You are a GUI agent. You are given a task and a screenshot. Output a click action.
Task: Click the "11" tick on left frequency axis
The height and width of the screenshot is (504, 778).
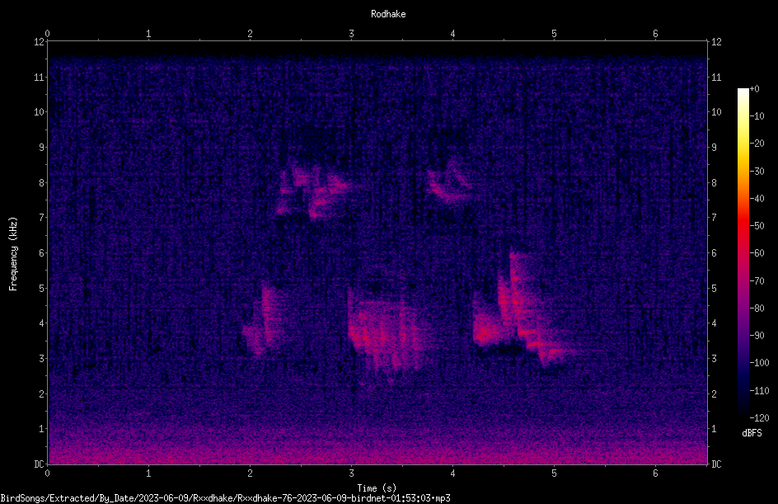(x=39, y=77)
